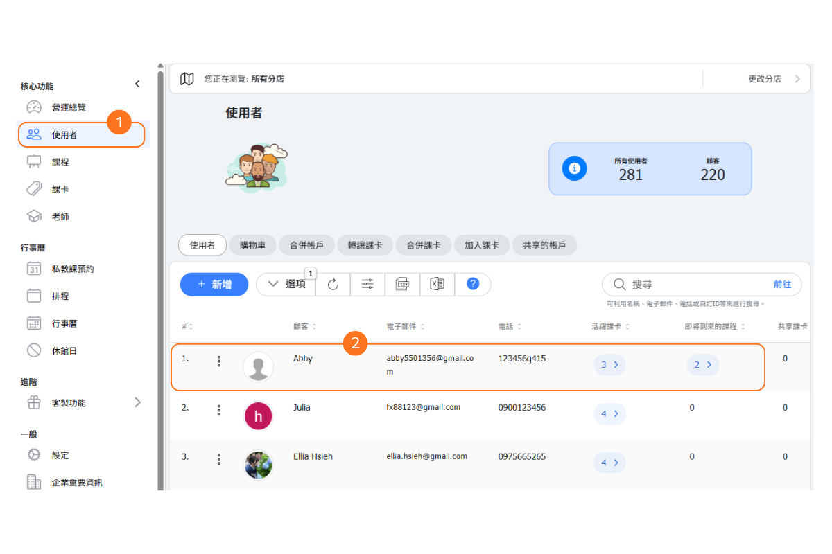Click inside the 搜尋 search field
Screen dimensions: 832x554
pyautogui.click(x=693, y=285)
